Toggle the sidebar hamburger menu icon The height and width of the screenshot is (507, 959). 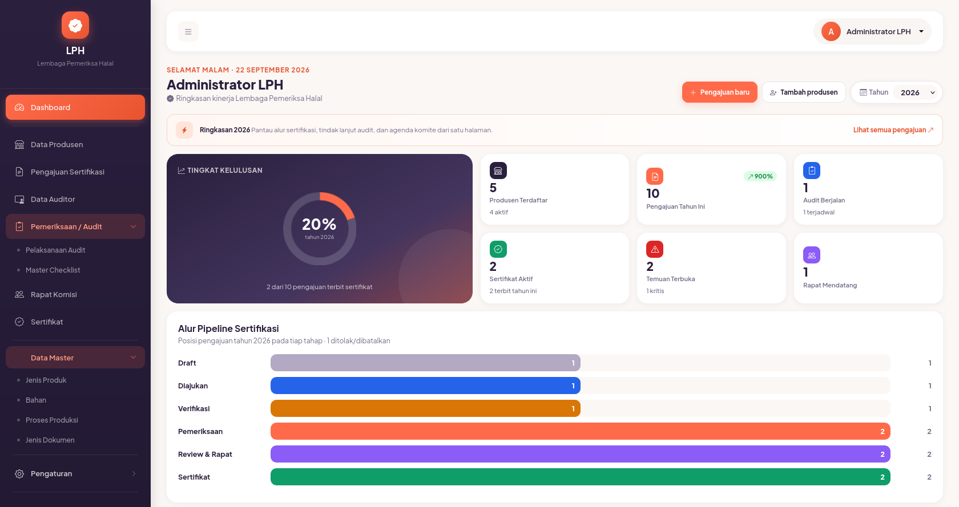pos(188,32)
